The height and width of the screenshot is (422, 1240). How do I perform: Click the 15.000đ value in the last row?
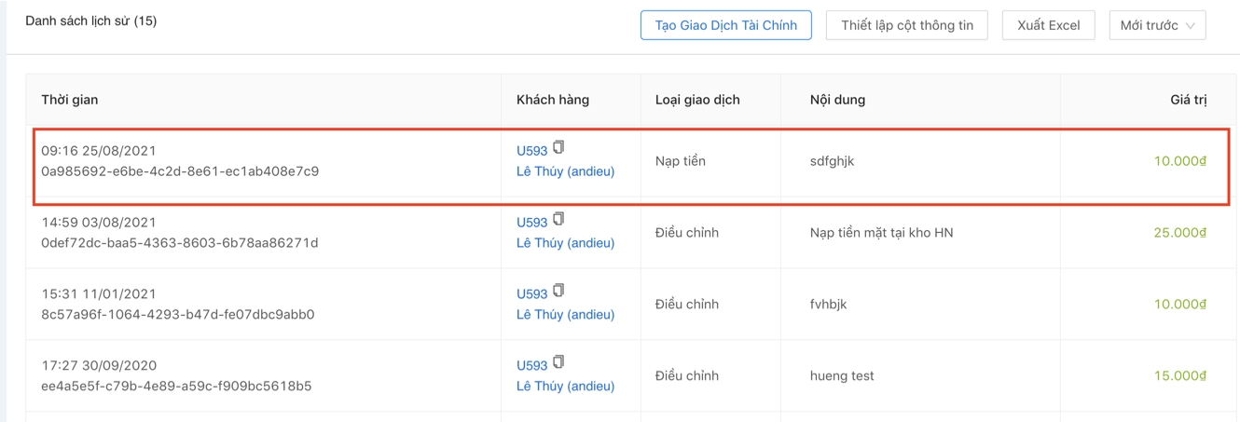click(x=1179, y=376)
